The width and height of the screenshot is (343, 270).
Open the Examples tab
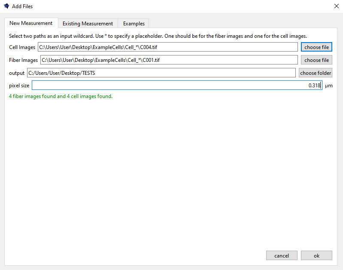(134, 24)
